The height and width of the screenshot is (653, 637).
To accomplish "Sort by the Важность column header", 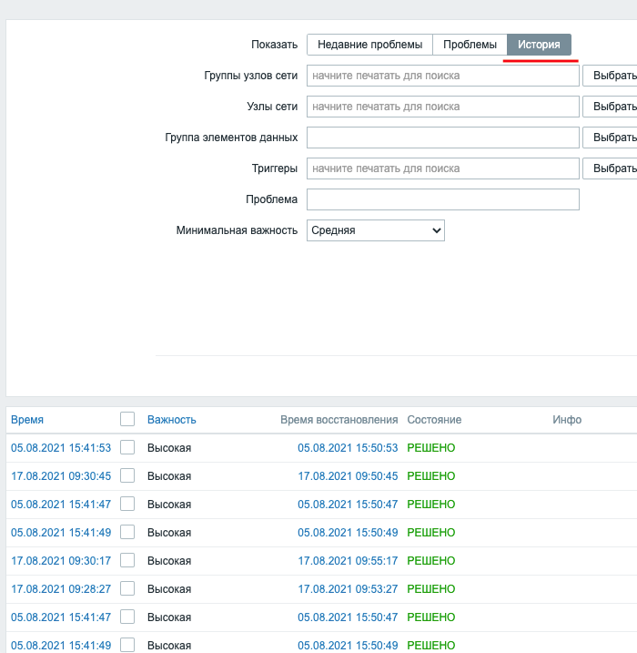I will (x=172, y=420).
